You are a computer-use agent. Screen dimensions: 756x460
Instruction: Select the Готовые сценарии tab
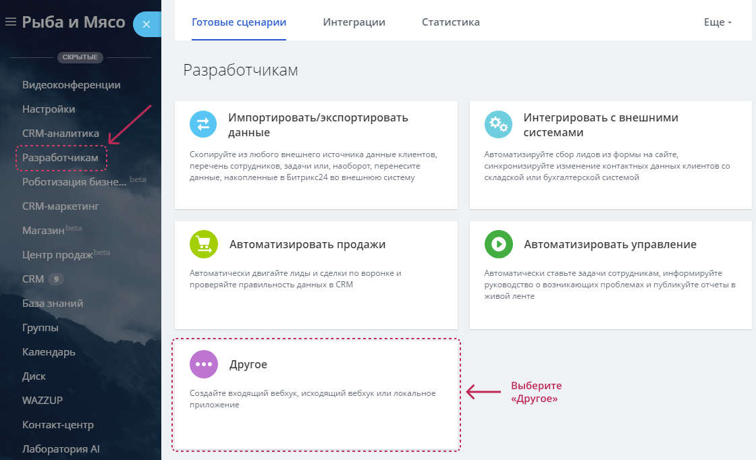pyautogui.click(x=238, y=22)
